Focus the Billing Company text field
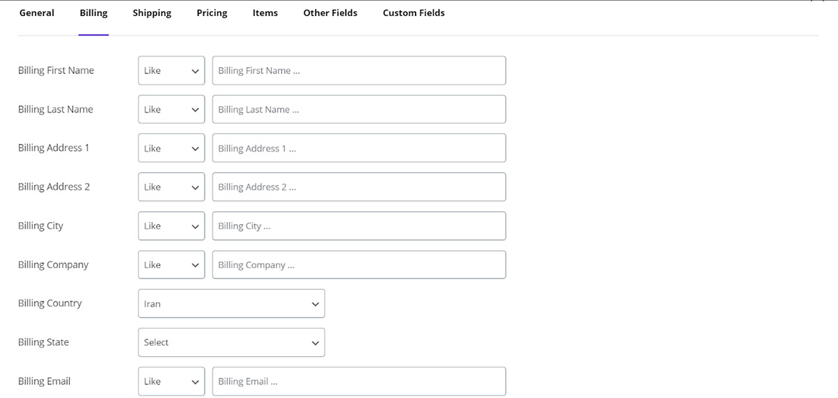Image resolution: width=838 pixels, height=398 pixels. pos(359,265)
